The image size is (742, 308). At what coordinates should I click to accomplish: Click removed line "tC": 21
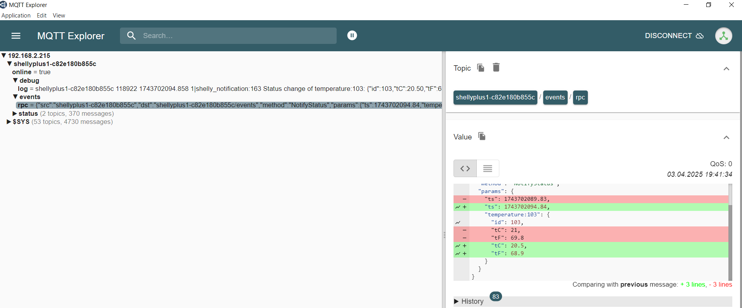[591, 230]
